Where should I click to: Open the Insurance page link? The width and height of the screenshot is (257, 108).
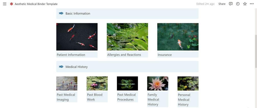165,55
